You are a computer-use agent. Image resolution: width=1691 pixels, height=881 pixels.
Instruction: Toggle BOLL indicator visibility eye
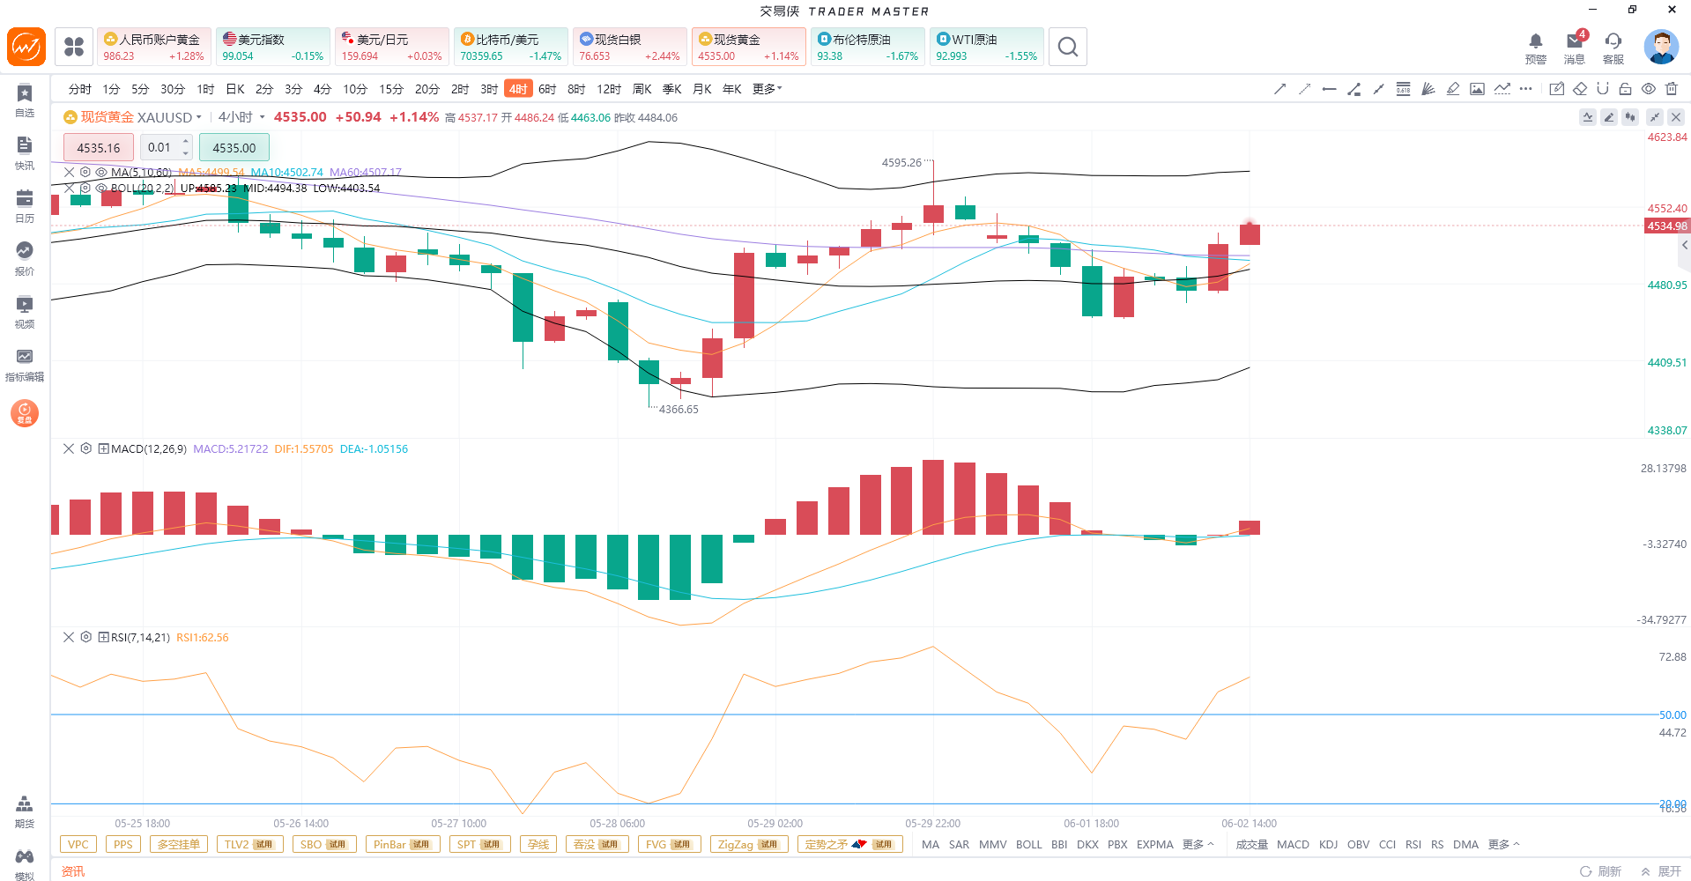101,189
